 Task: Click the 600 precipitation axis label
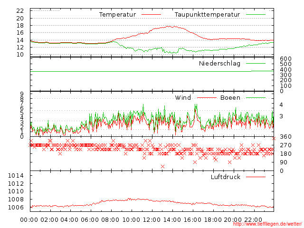(x=285, y=59)
